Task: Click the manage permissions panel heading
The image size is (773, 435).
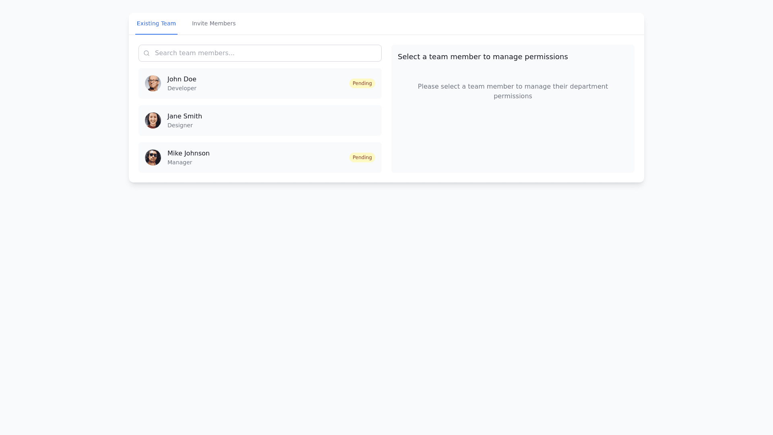Action: point(482,57)
